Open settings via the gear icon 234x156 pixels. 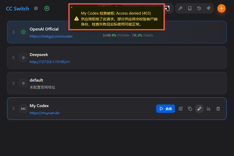36,8
